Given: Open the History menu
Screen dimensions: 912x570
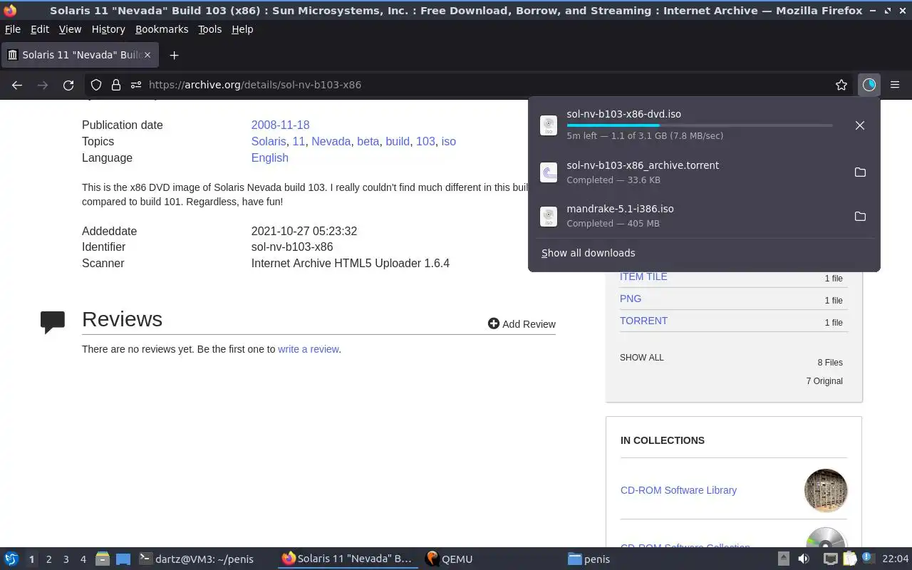Looking at the screenshot, I should (108, 29).
